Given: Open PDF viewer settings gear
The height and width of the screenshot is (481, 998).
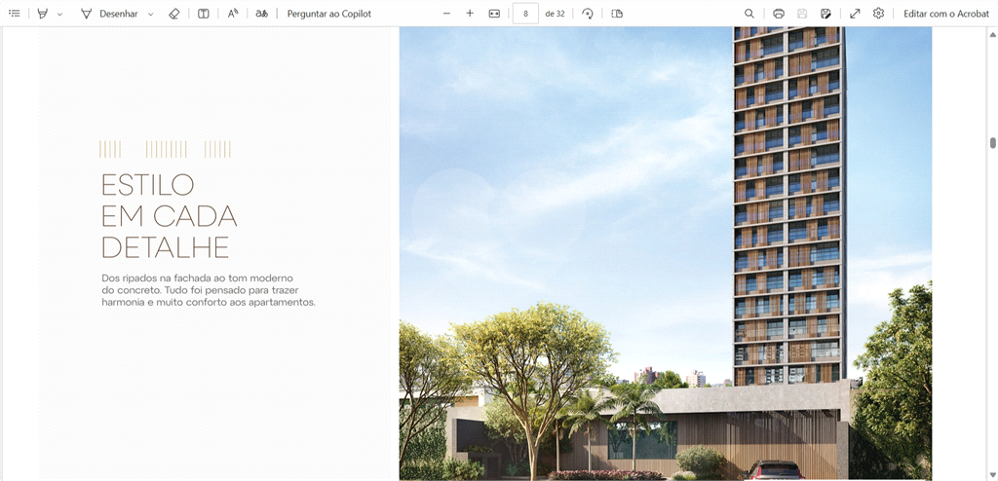Looking at the screenshot, I should [878, 14].
